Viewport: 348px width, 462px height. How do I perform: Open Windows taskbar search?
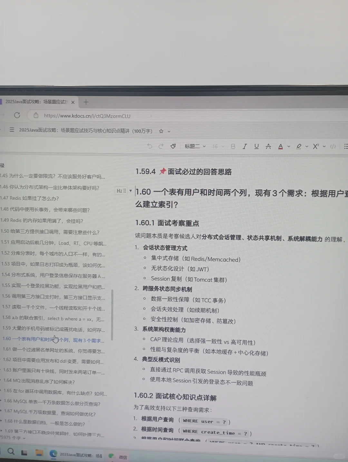[11, 451]
